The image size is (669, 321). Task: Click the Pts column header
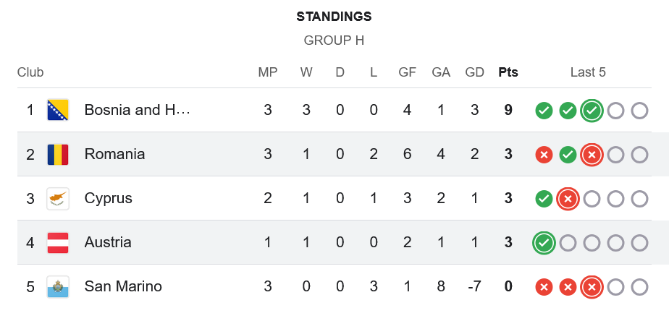pos(508,72)
